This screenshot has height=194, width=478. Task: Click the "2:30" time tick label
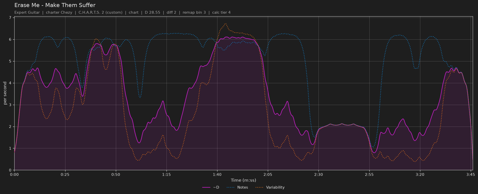click(318, 175)
